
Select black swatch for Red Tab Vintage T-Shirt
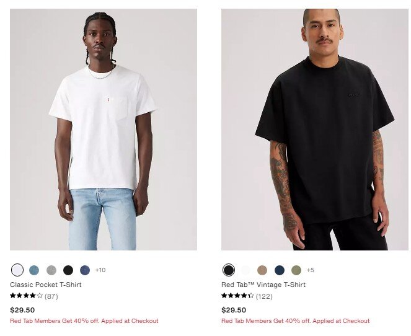pyautogui.click(x=229, y=270)
